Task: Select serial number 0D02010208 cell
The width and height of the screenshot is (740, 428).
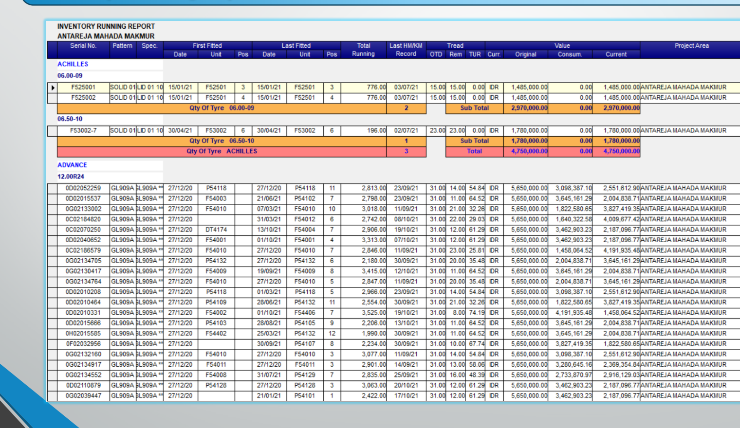Action: tap(83, 292)
